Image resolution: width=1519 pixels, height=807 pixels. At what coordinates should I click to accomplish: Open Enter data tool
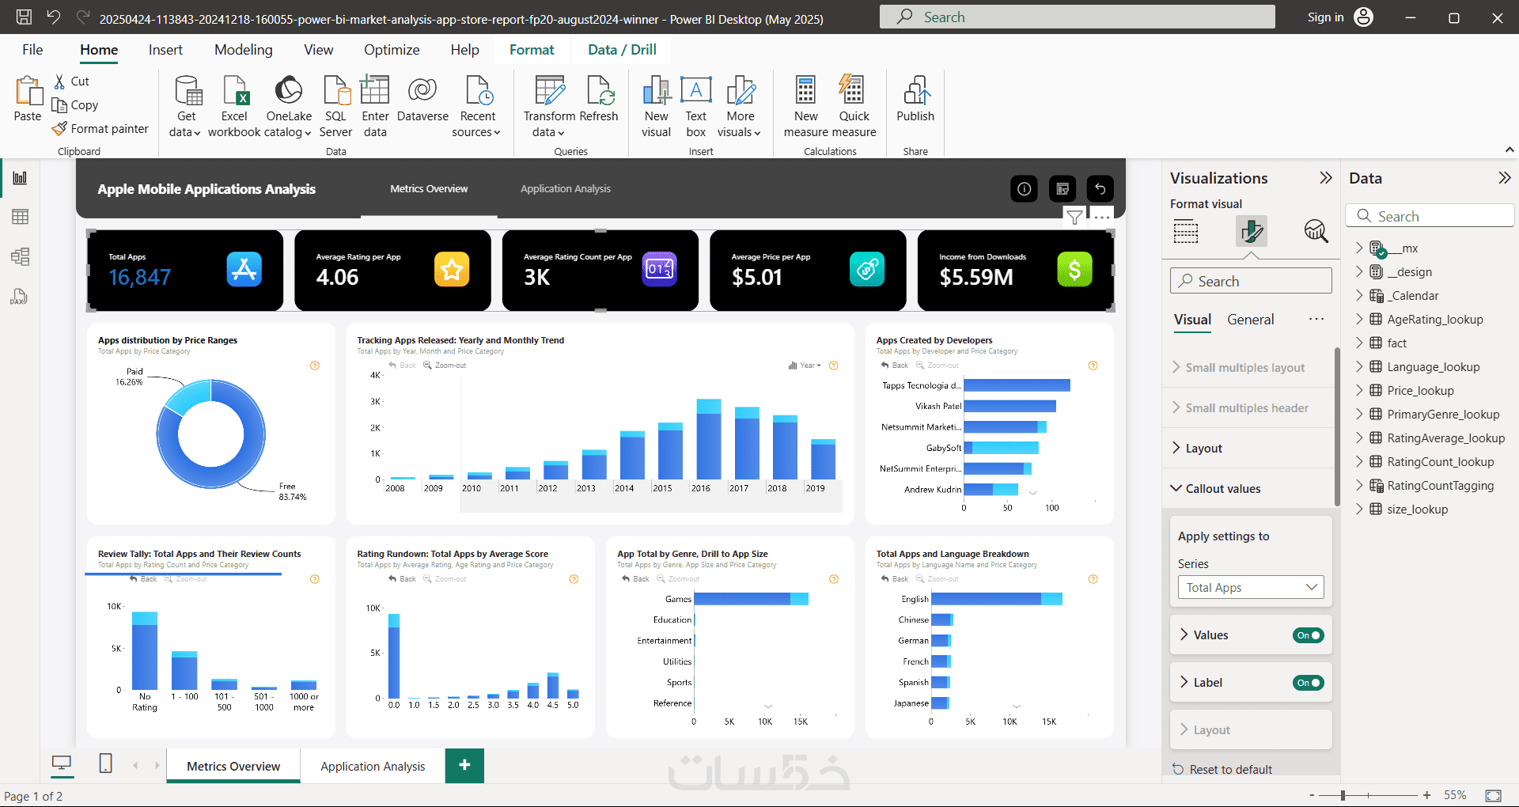(x=375, y=106)
